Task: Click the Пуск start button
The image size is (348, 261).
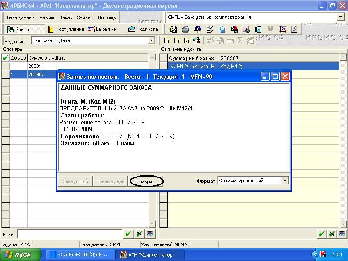Action: 20,254
